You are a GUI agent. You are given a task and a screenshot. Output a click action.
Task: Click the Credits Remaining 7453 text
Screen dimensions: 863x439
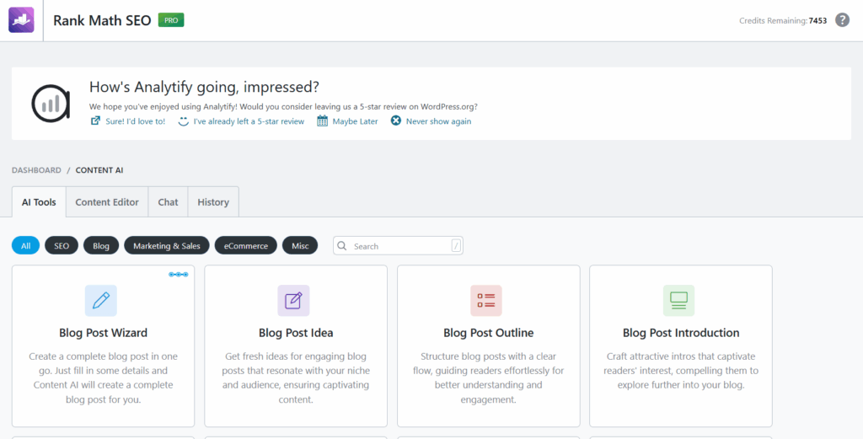(x=783, y=21)
